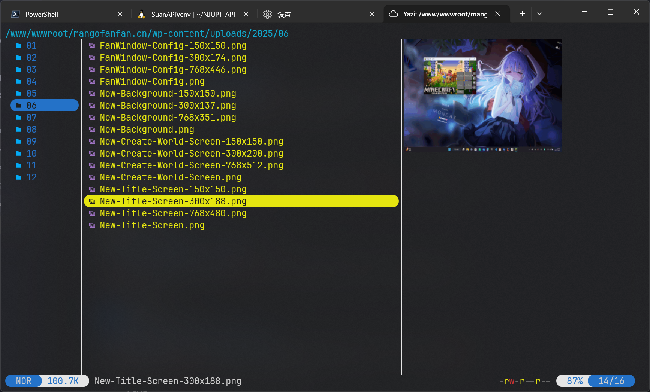Click the Linux penguin tab icon
This screenshot has height=392, width=650.
[141, 14]
